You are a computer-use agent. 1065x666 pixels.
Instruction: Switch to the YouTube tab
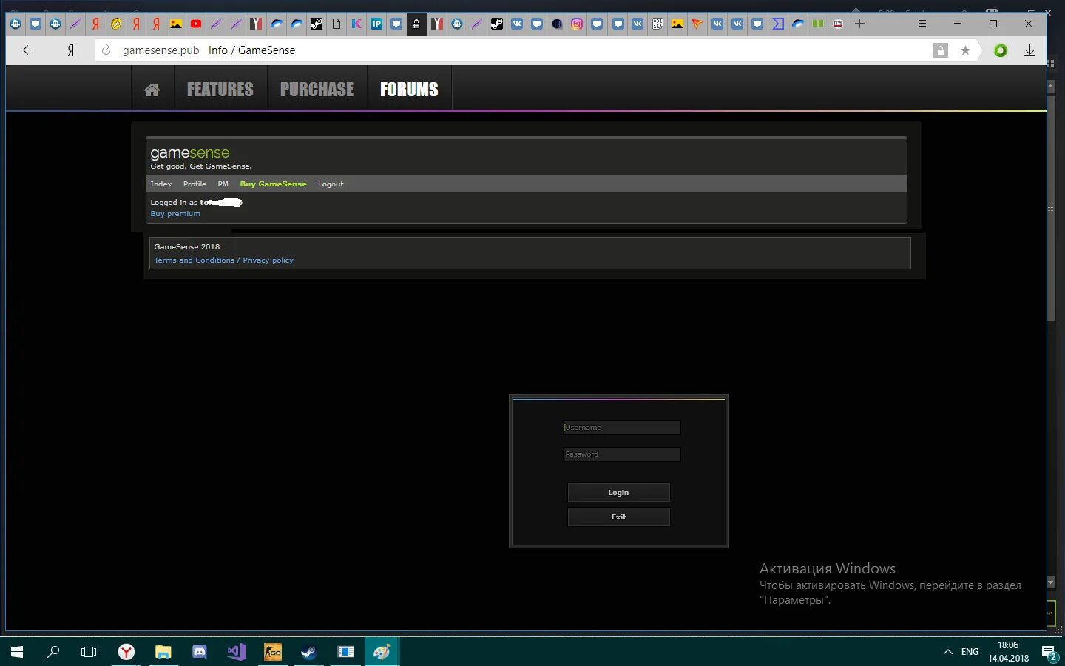(x=196, y=24)
